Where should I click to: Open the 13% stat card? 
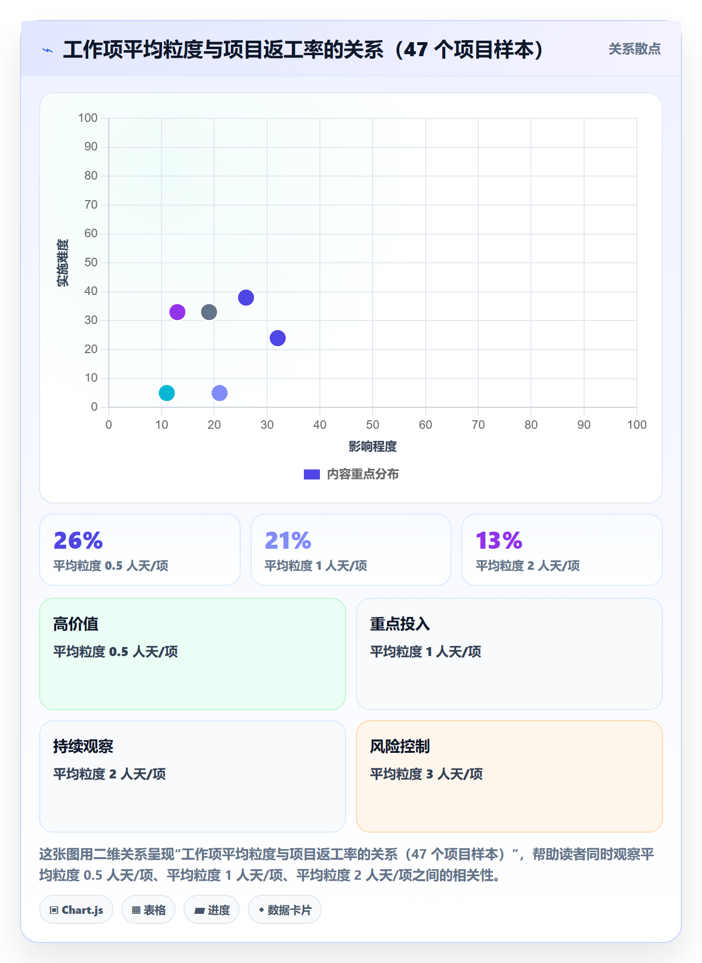coord(562,550)
